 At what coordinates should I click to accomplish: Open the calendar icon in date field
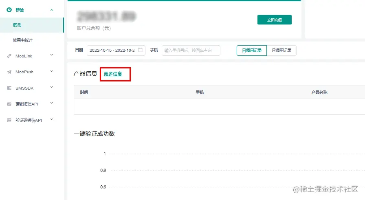click(140, 50)
